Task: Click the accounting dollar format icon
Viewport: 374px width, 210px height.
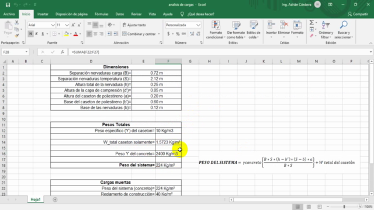Action: click(168, 34)
